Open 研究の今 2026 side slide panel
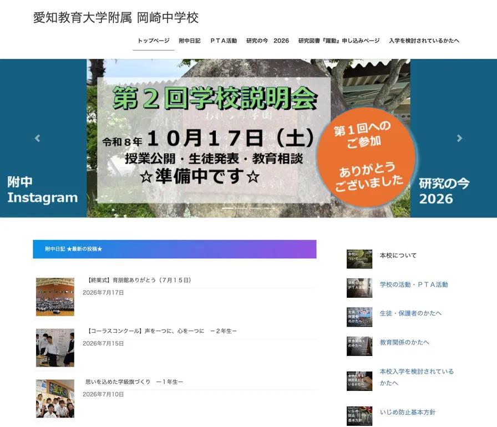The height and width of the screenshot is (427, 497). point(454,138)
